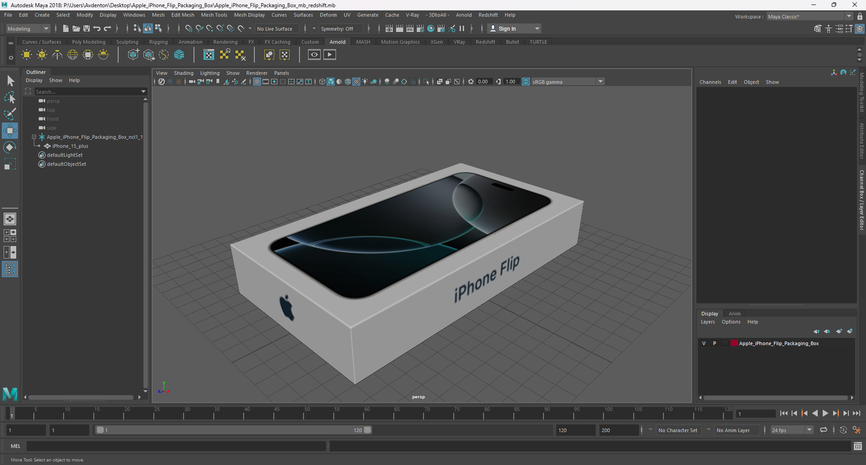Open the Redshift menu in menu bar

pos(488,15)
